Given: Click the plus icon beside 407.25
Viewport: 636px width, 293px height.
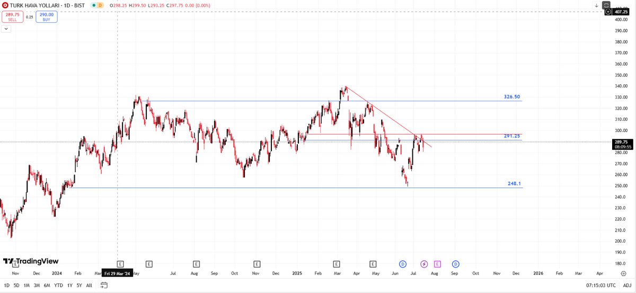Looking at the screenshot, I should tap(607, 11).
